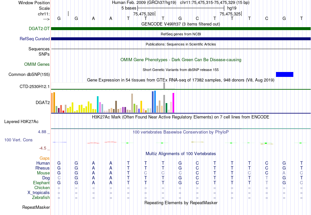Select the X_tropicalis alignment row label

(39, 193)
